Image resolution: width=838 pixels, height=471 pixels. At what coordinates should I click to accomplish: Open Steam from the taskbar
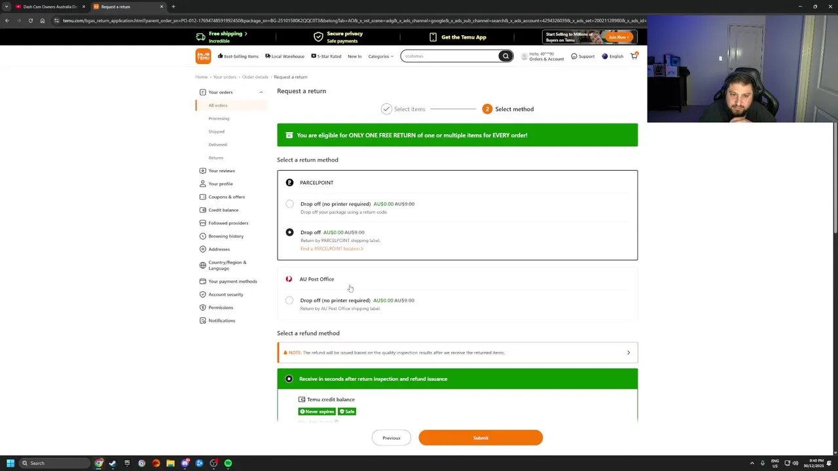113,463
